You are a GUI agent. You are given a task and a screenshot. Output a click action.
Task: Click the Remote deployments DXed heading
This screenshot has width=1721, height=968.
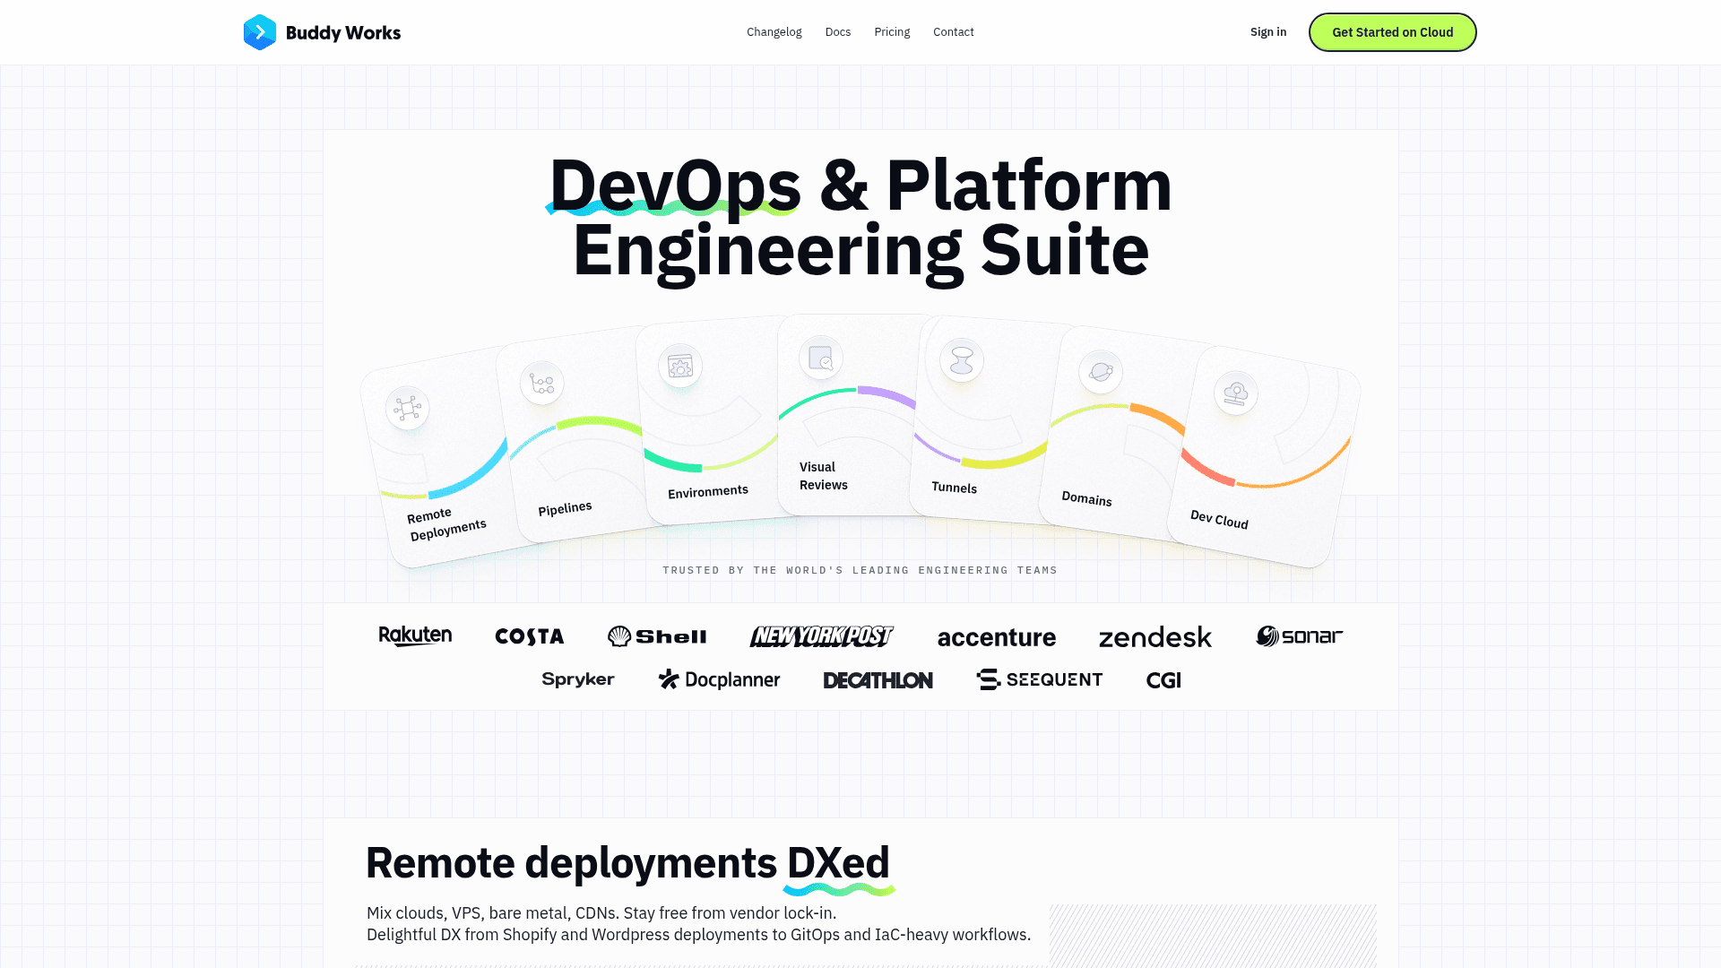pos(627,863)
